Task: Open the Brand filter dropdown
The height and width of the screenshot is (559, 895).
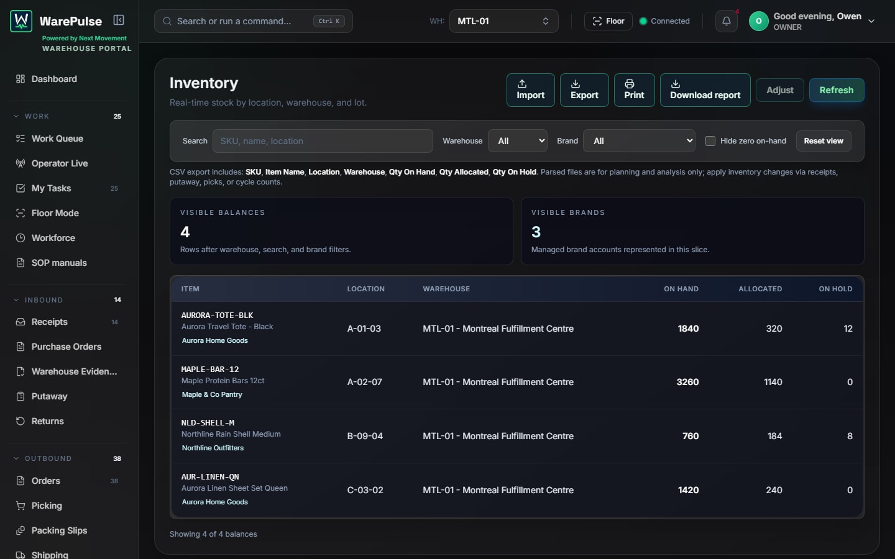Action: [640, 141]
